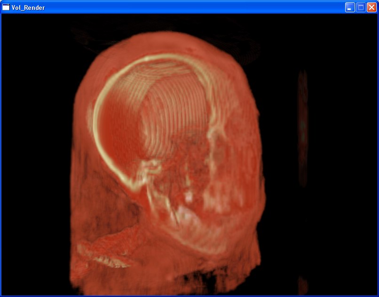Viewport: 379px width, 297px height.
Task: Click the top of the rendered head
Action: pyautogui.click(x=165, y=40)
